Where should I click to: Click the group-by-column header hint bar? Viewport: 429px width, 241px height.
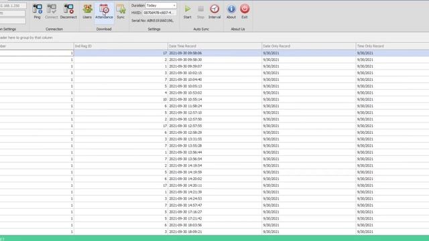click(214, 37)
